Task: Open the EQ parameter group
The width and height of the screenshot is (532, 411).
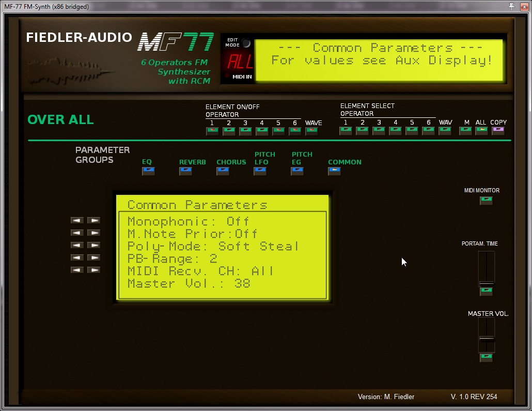Action: coord(148,171)
